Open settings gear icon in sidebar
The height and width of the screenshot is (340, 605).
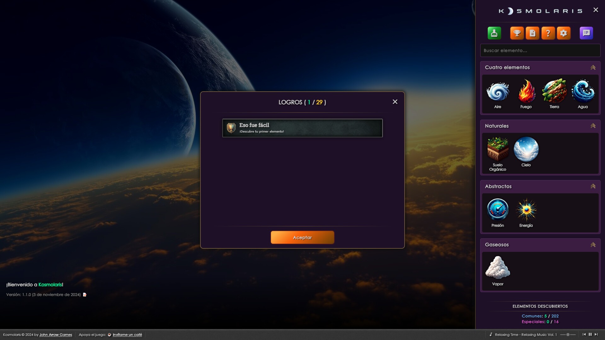tap(564, 33)
